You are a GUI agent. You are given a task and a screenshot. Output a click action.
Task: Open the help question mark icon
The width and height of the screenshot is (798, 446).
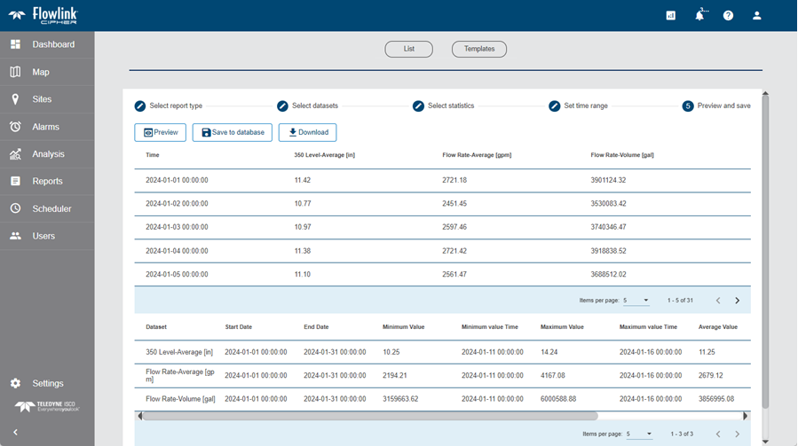[728, 15]
